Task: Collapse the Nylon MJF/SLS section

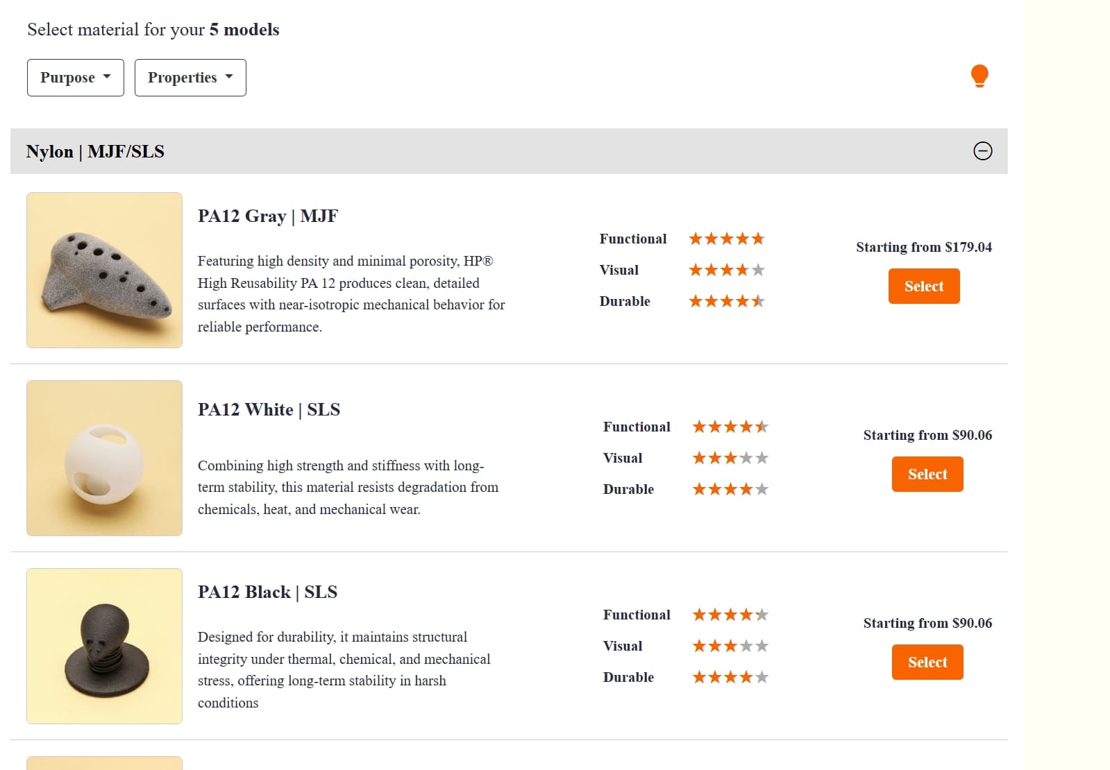Action: [x=984, y=151]
